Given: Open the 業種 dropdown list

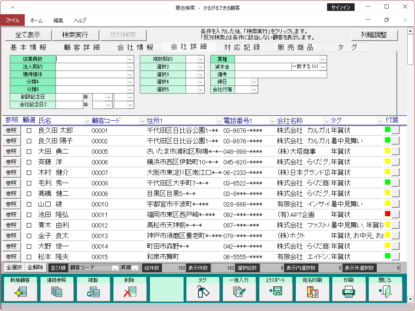Looking at the screenshot, I should pyautogui.click(x=323, y=59).
